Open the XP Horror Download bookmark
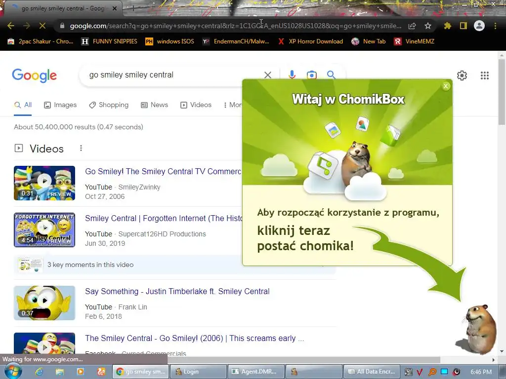The image size is (506, 379). (310, 41)
